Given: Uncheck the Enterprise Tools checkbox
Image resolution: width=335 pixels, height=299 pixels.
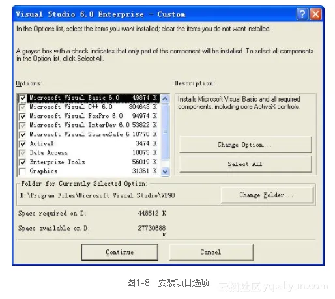Looking at the screenshot, I should pyautogui.click(x=22, y=162).
